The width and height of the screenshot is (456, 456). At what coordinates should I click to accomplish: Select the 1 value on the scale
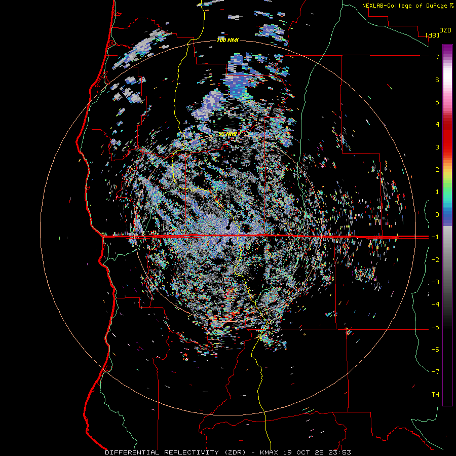coord(437,192)
